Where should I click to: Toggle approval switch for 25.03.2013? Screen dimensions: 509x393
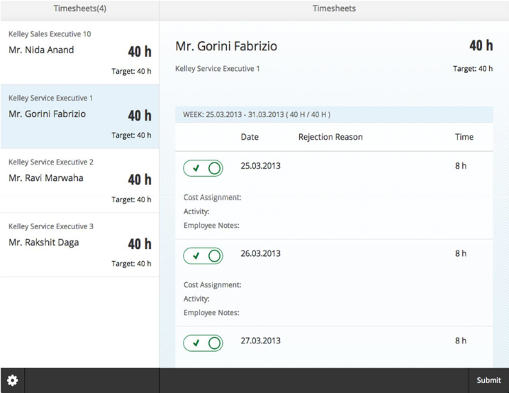tap(203, 168)
